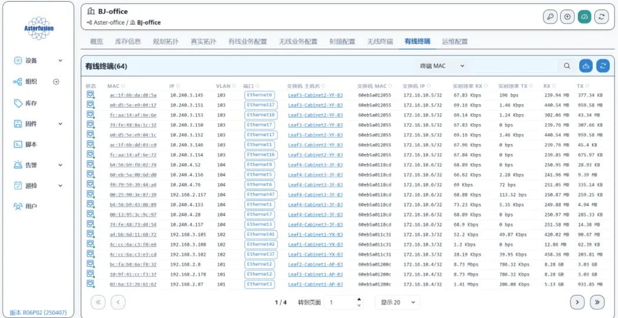Viewport: 618px width, 318px height.
Task: Go to next page arrow
Action: coord(577,302)
